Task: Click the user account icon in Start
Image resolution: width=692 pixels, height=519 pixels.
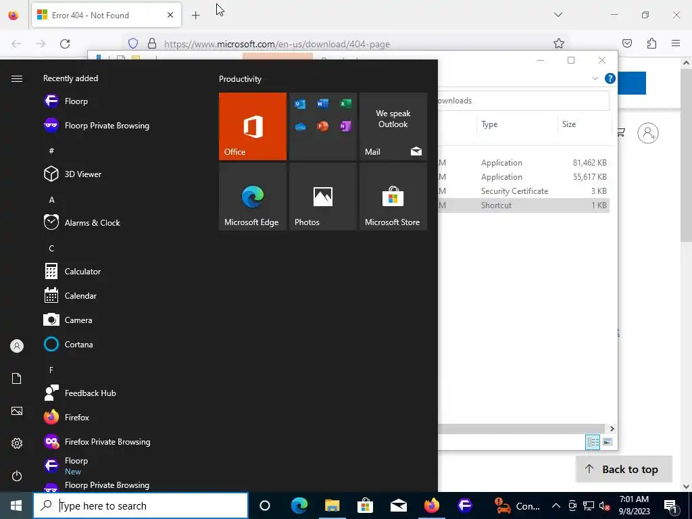Action: pos(17,346)
